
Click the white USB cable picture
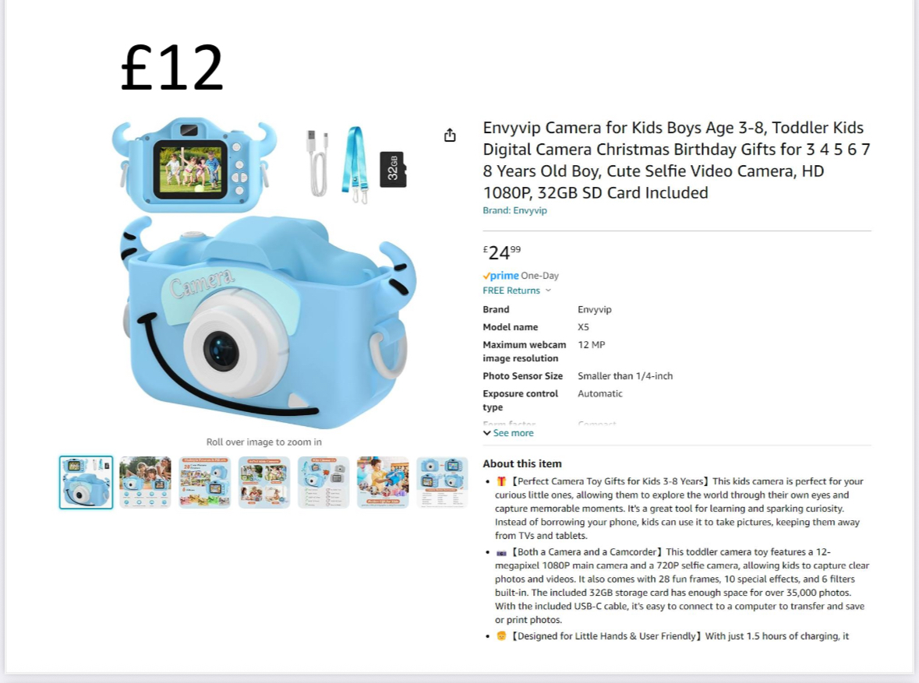click(318, 163)
